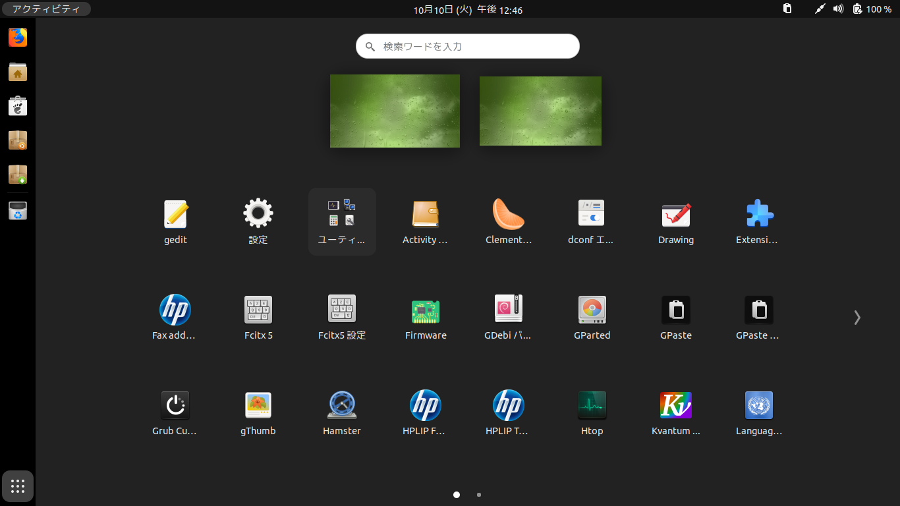This screenshot has height=506, width=900.
Task: Open package manager with orange badge in dock
Action: tap(18, 140)
